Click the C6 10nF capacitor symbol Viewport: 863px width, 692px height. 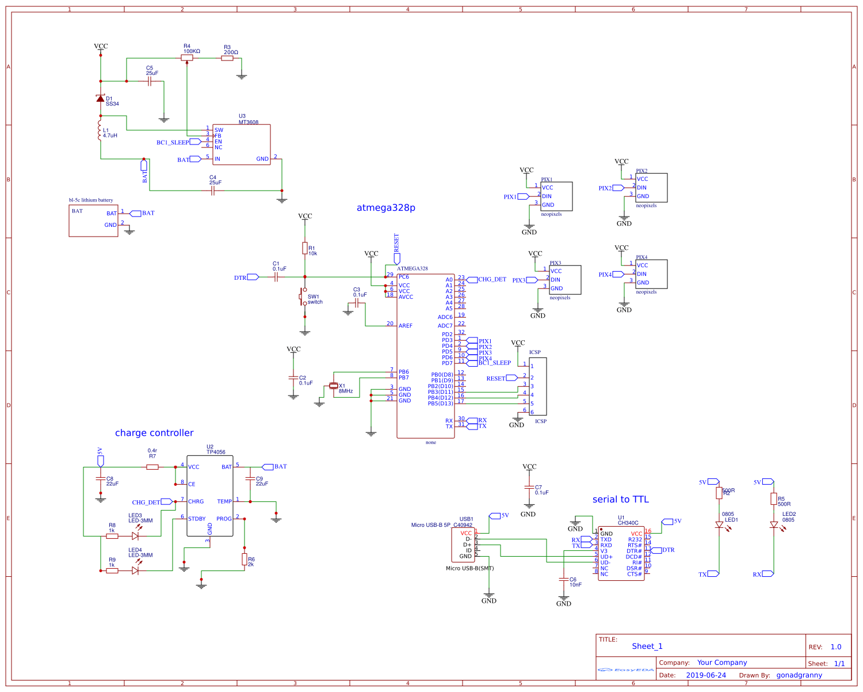pos(564,579)
